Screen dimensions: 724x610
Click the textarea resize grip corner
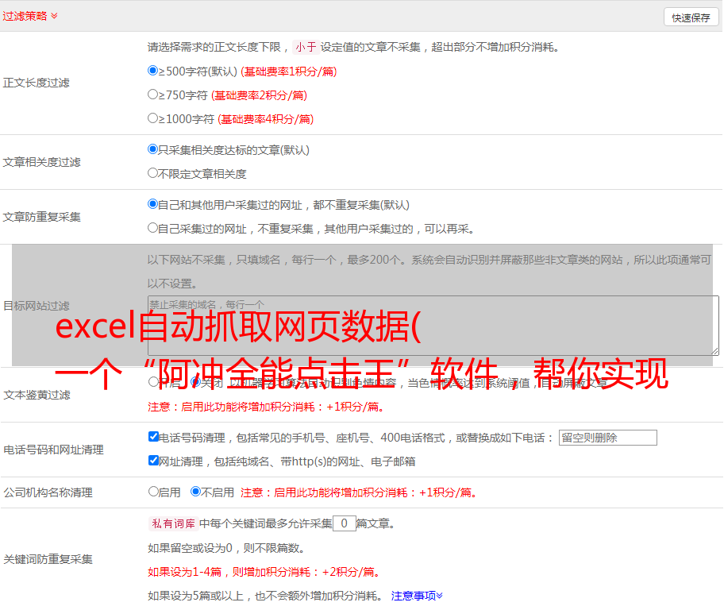[714, 351]
